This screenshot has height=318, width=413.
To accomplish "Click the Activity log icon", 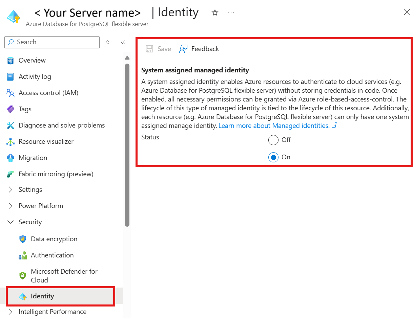I will coord(11,77).
